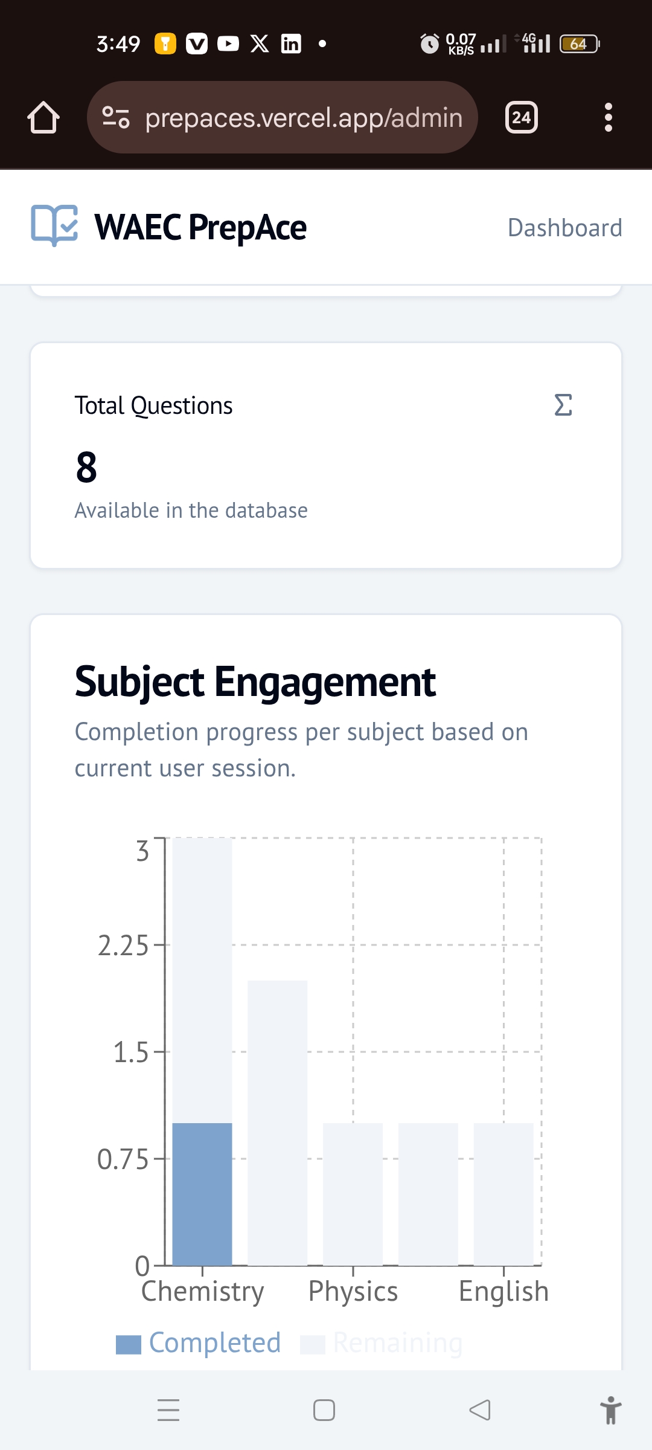This screenshot has width=652, height=1450.
Task: Tap the battery indicator showing 64
Action: (x=578, y=43)
